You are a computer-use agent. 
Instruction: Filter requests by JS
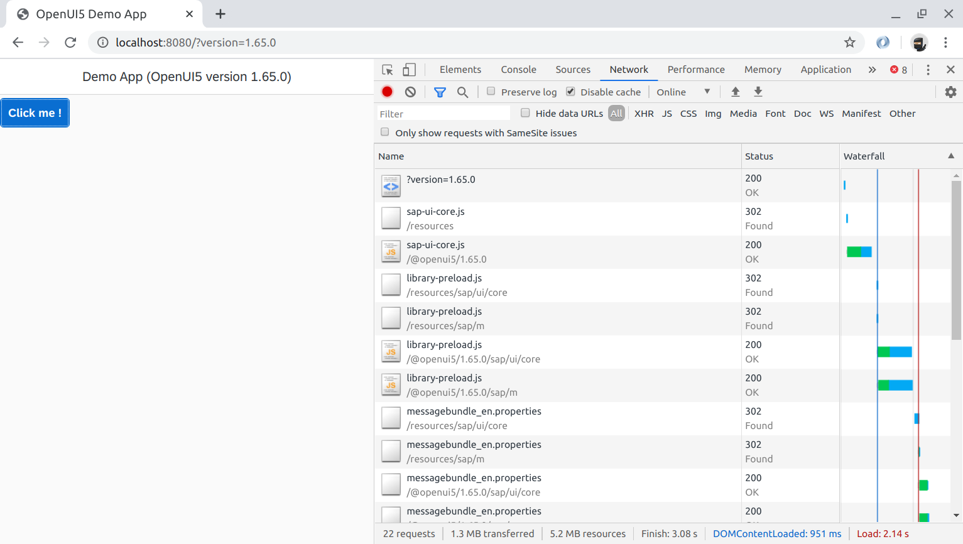tap(667, 114)
